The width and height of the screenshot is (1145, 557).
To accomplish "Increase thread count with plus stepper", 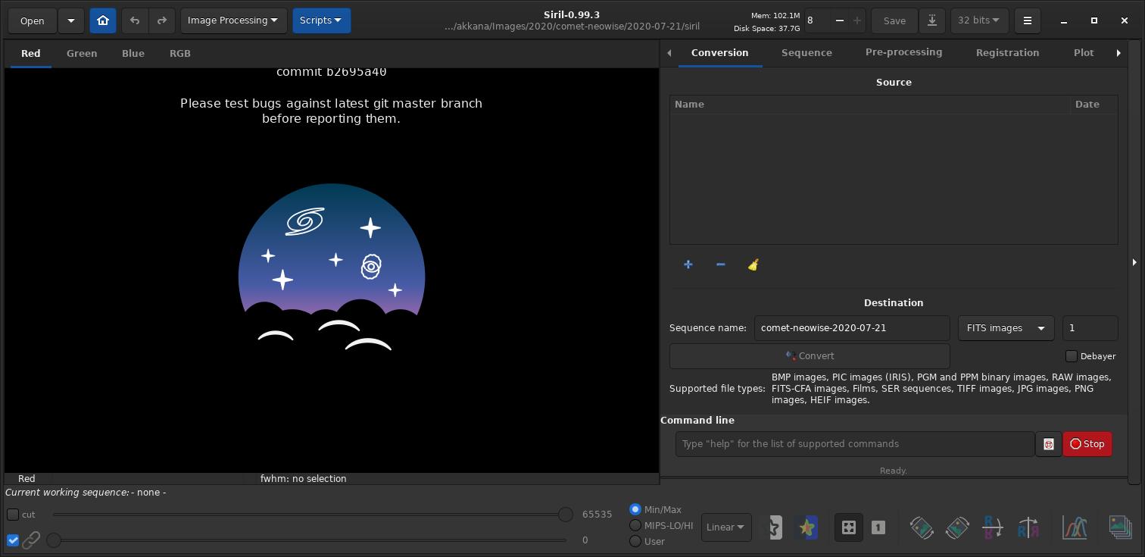I will click(x=857, y=20).
